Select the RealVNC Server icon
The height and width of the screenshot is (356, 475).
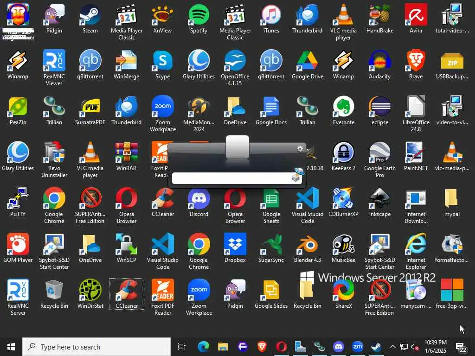[18, 297]
